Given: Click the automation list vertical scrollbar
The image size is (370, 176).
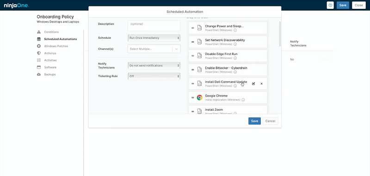Looking at the screenshot, I should click(280, 34).
